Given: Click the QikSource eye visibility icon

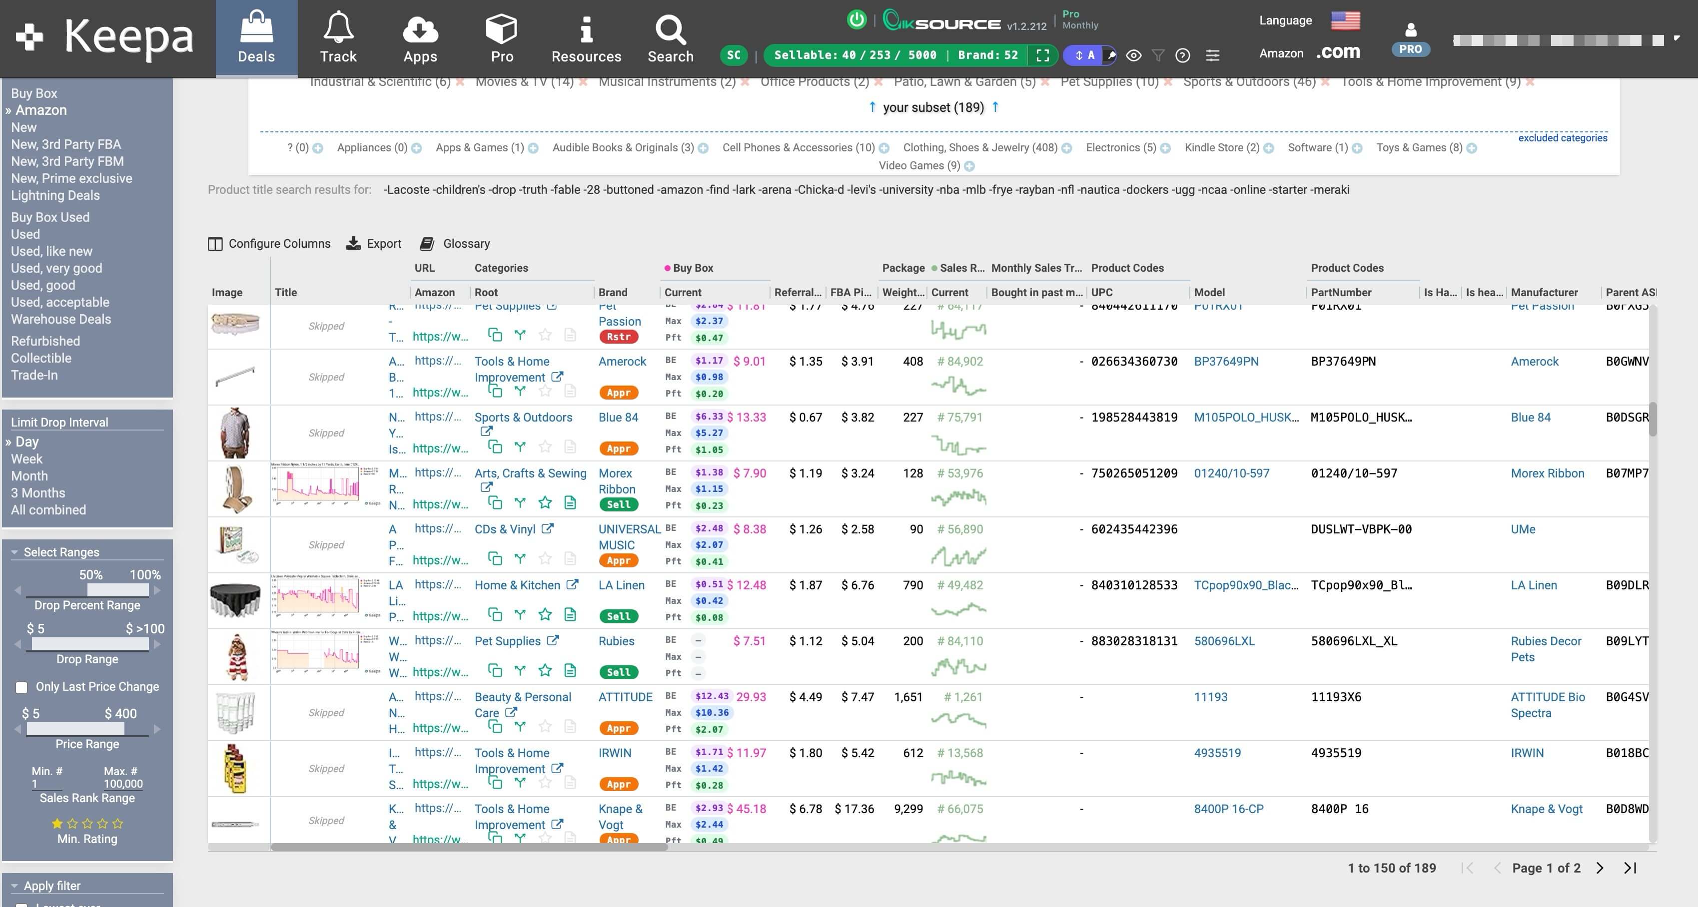Looking at the screenshot, I should (x=1133, y=56).
